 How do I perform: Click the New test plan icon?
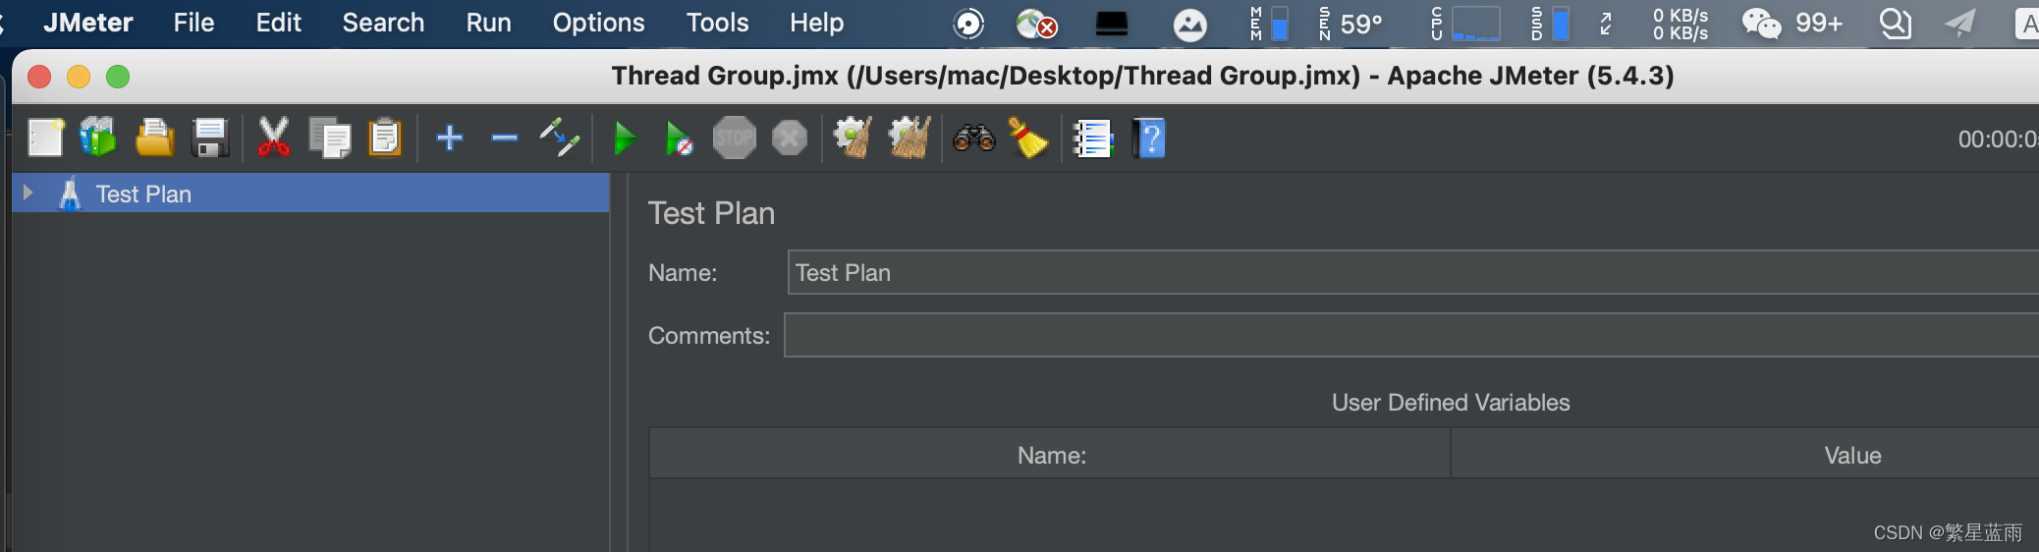[45, 138]
